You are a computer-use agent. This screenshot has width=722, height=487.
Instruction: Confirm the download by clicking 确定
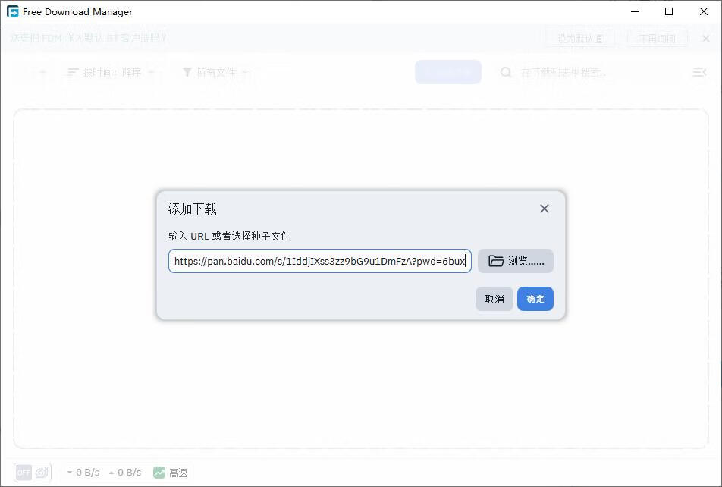click(x=535, y=299)
